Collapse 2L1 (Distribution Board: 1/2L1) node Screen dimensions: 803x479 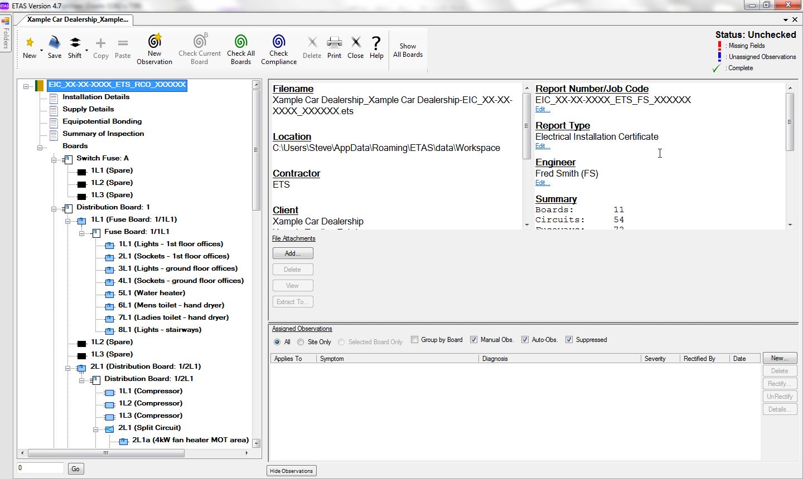(x=68, y=368)
